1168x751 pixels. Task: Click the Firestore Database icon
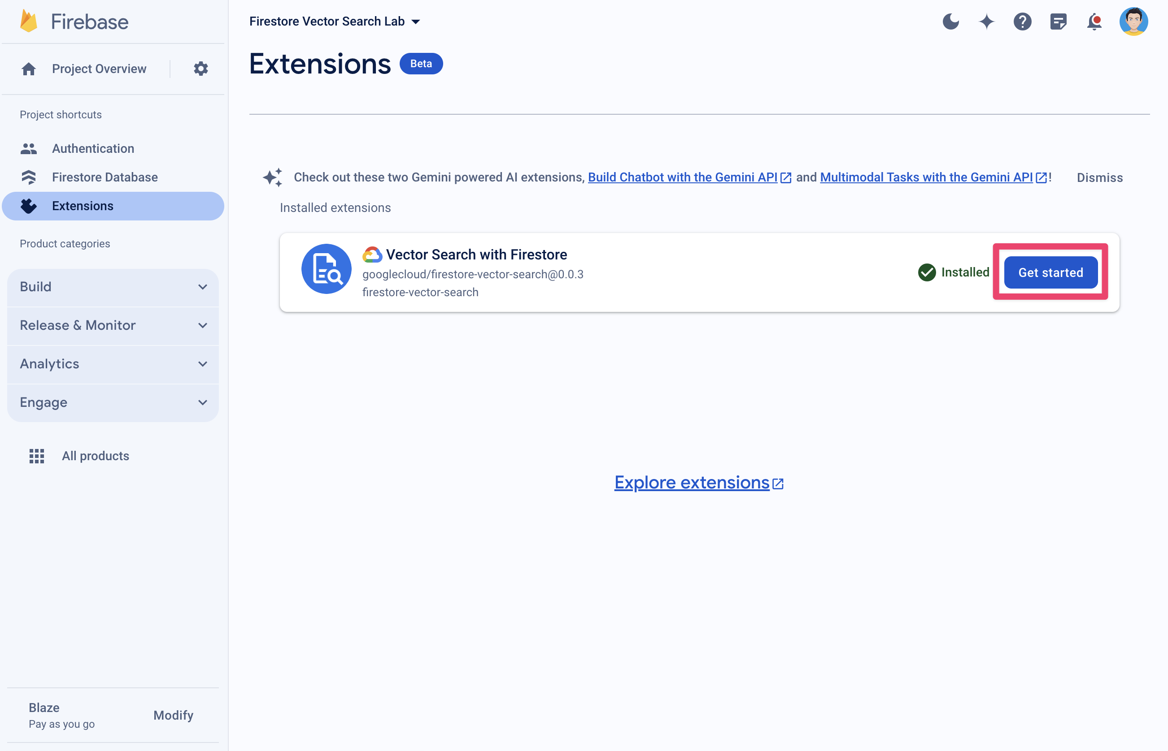[x=28, y=177]
